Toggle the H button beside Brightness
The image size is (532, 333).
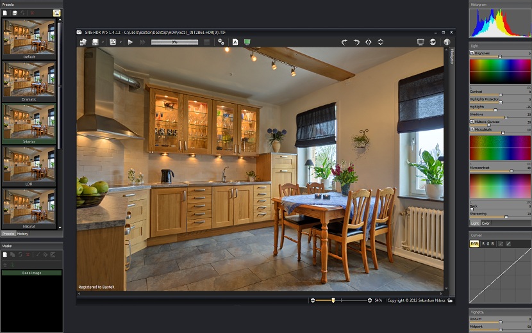(472, 53)
